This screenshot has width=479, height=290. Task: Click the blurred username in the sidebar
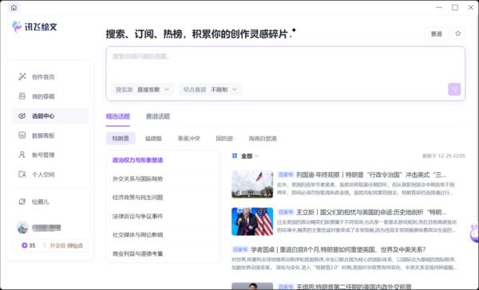46,228
